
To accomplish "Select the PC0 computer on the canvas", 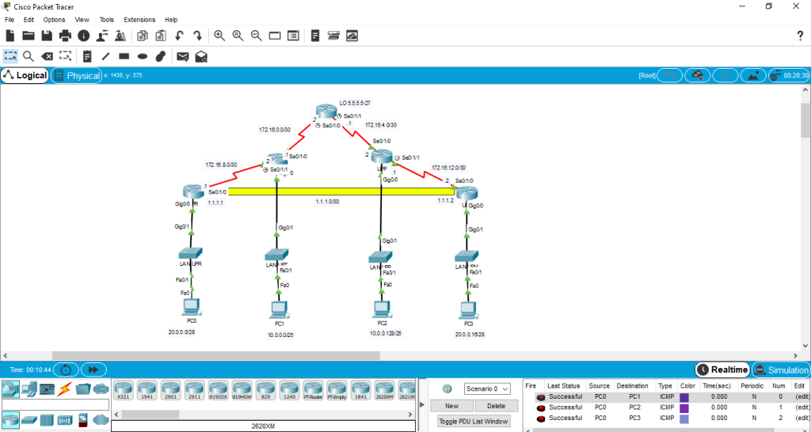I will pyautogui.click(x=192, y=307).
